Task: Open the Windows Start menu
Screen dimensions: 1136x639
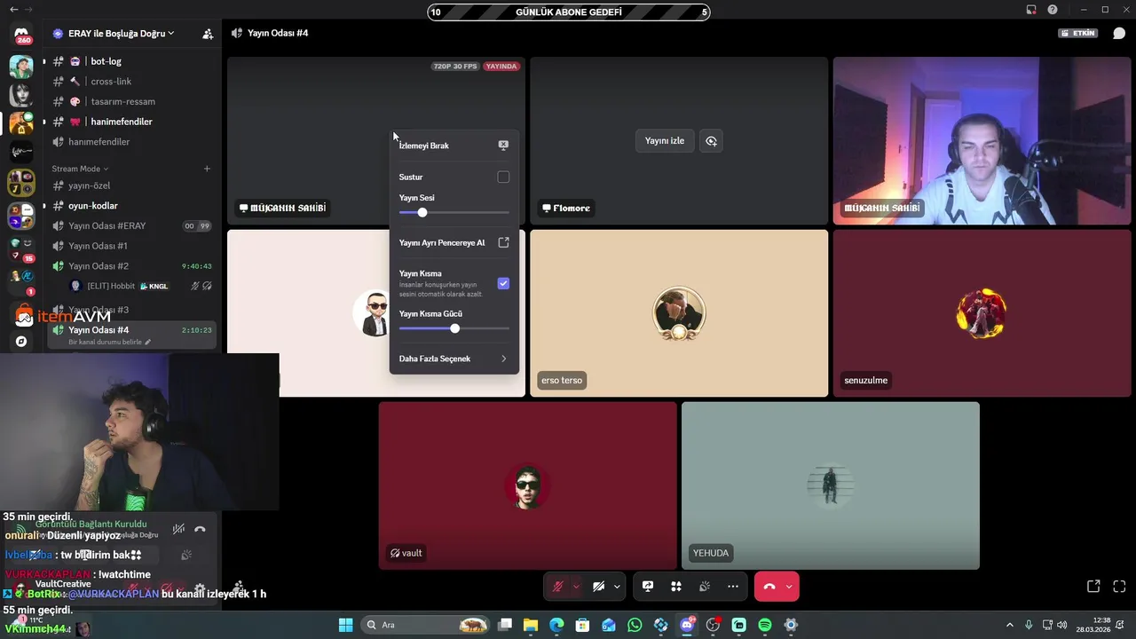Action: point(345,625)
